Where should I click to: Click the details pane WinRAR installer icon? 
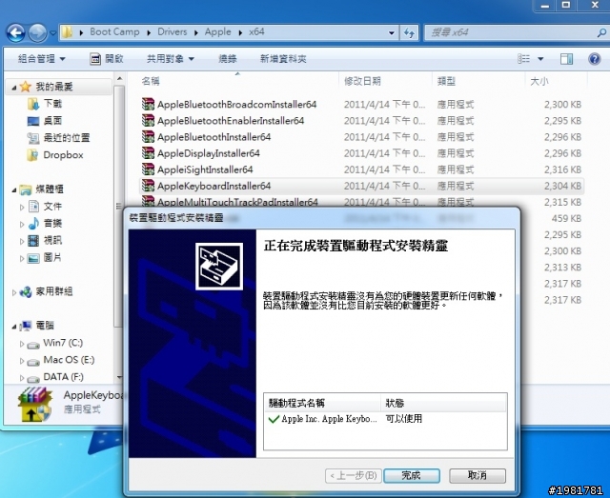[35, 404]
